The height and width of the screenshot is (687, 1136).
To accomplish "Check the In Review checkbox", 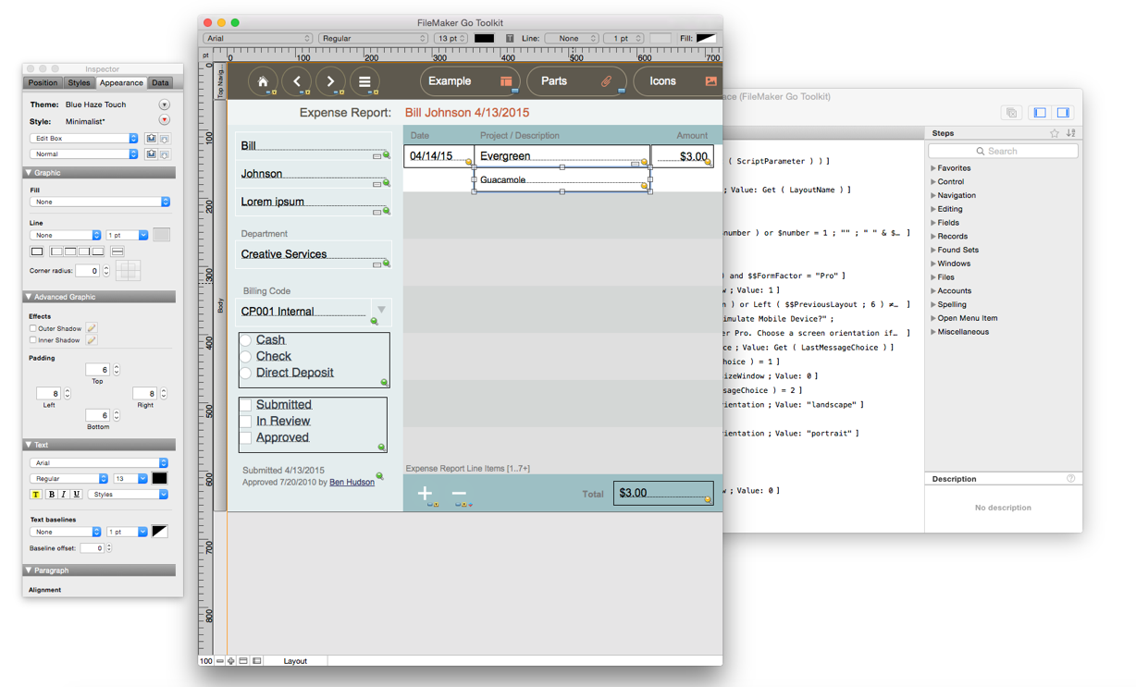I will pyautogui.click(x=246, y=422).
